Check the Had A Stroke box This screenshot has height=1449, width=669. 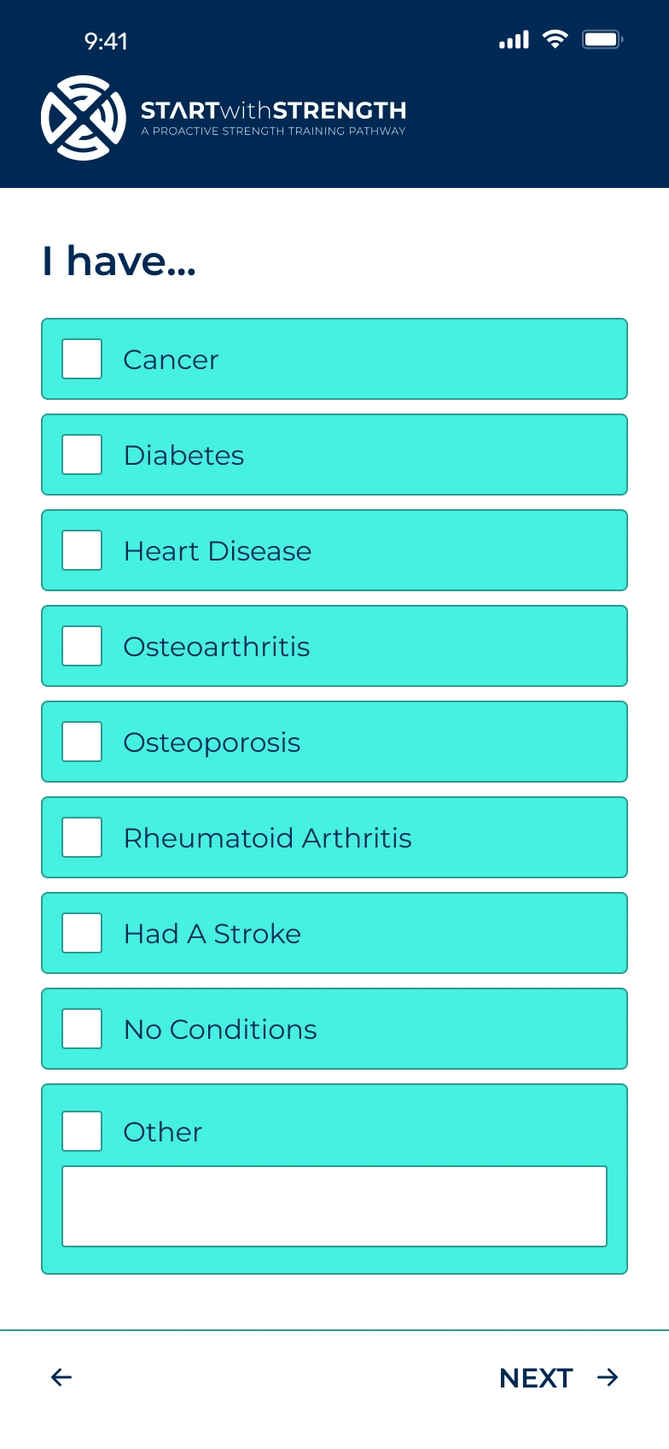(82, 933)
